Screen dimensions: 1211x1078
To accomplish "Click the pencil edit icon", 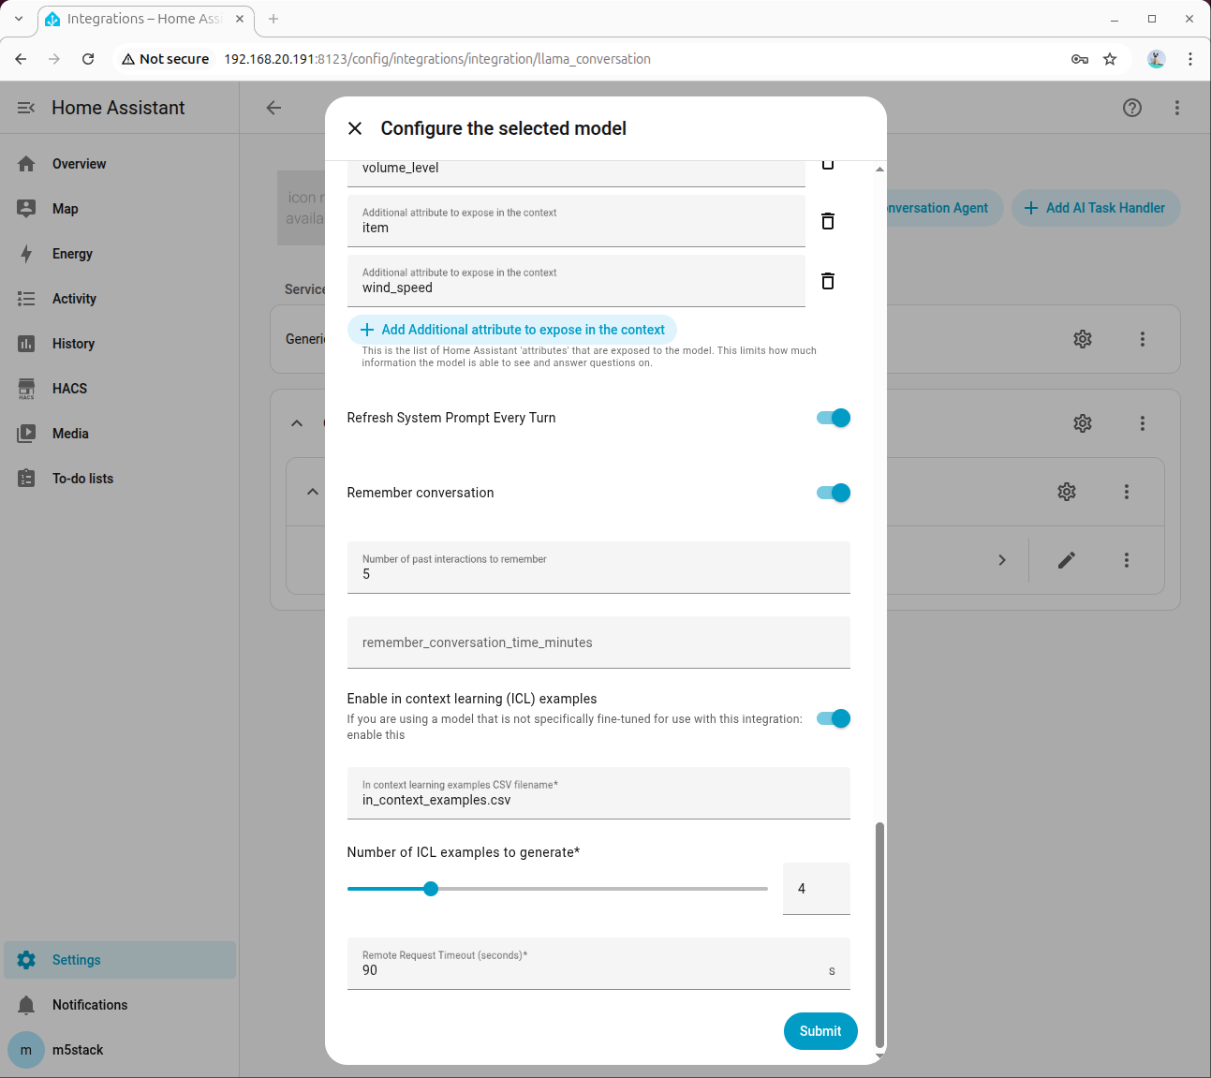I will click(x=1067, y=560).
